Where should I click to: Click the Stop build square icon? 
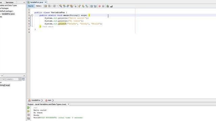(x=28, y=115)
